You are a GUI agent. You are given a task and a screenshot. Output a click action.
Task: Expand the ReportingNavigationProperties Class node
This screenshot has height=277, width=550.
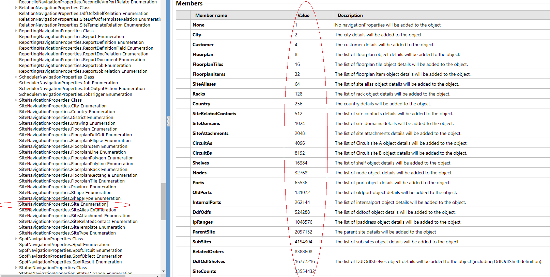(x=16, y=31)
